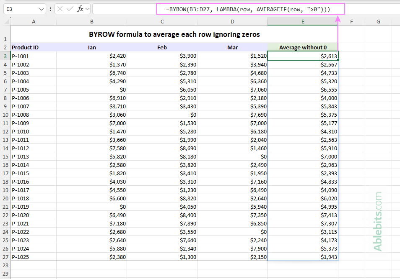Open Insert Function using the fx icon
Image resolution: width=400 pixels, height=279 pixels.
[80, 8]
